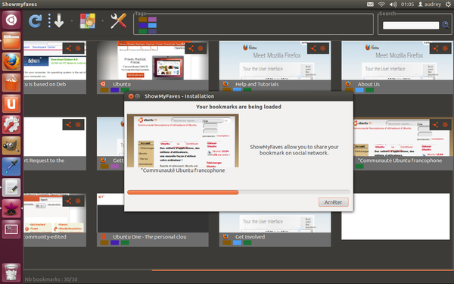Share the background Communauté Ubuntu francophone card
The width and height of the screenshot is (454, 284).
click(x=436, y=125)
